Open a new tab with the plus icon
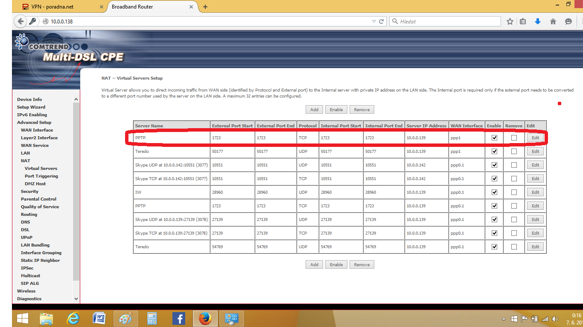This screenshot has width=583, height=327. (205, 7)
